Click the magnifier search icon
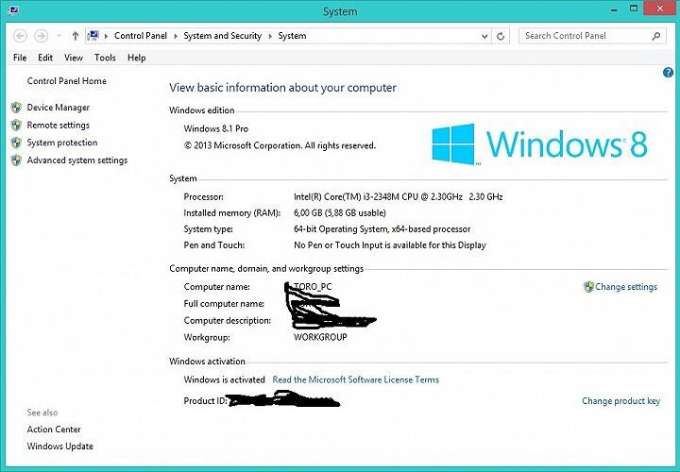The width and height of the screenshot is (680, 472). (656, 36)
